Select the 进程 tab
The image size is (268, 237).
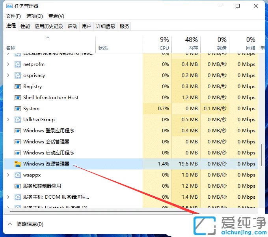point(11,26)
